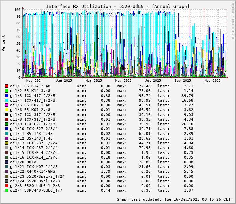Click the RRDTOOL / TOBI OETIKER credit
236x204 pixels.
pyautogui.click(x=233, y=20)
